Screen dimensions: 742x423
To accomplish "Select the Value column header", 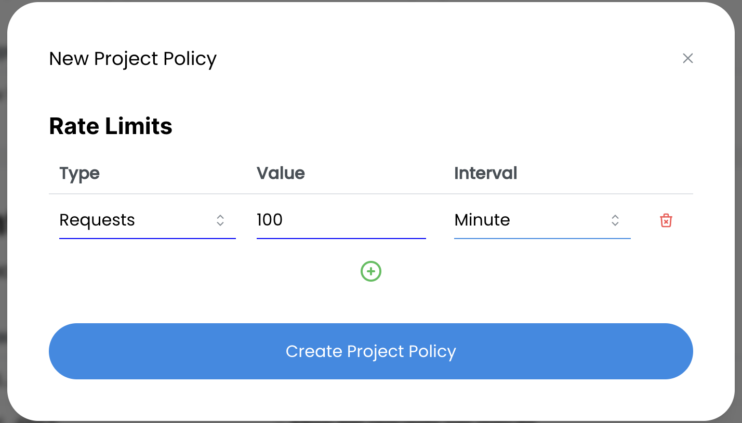I will pos(281,173).
